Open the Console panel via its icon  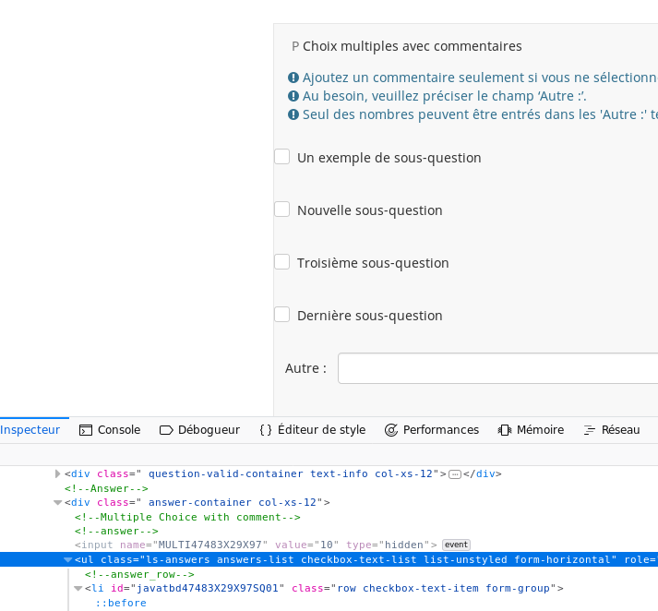pos(86,430)
